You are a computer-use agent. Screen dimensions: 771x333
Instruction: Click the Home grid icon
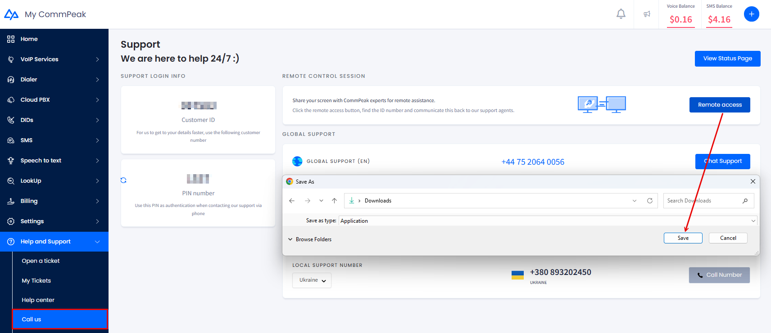[x=11, y=39]
